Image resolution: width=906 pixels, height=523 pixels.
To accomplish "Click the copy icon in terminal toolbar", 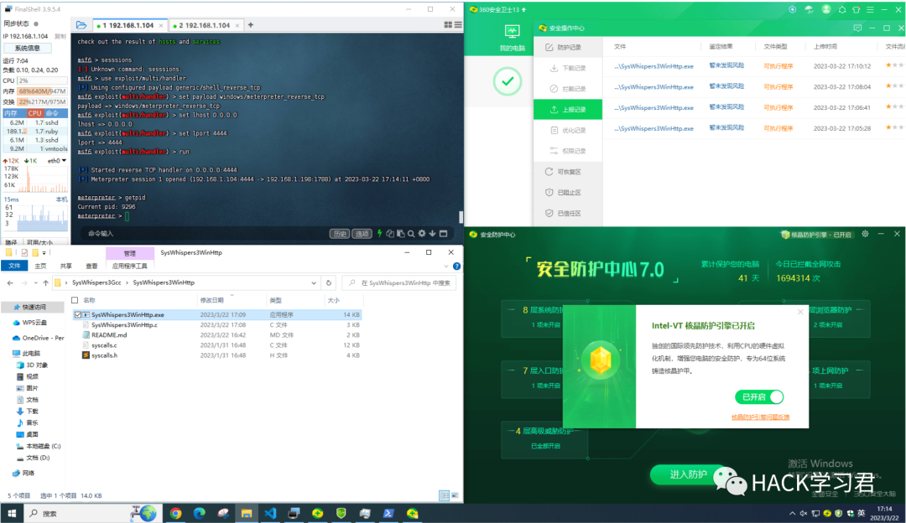I will (390, 233).
